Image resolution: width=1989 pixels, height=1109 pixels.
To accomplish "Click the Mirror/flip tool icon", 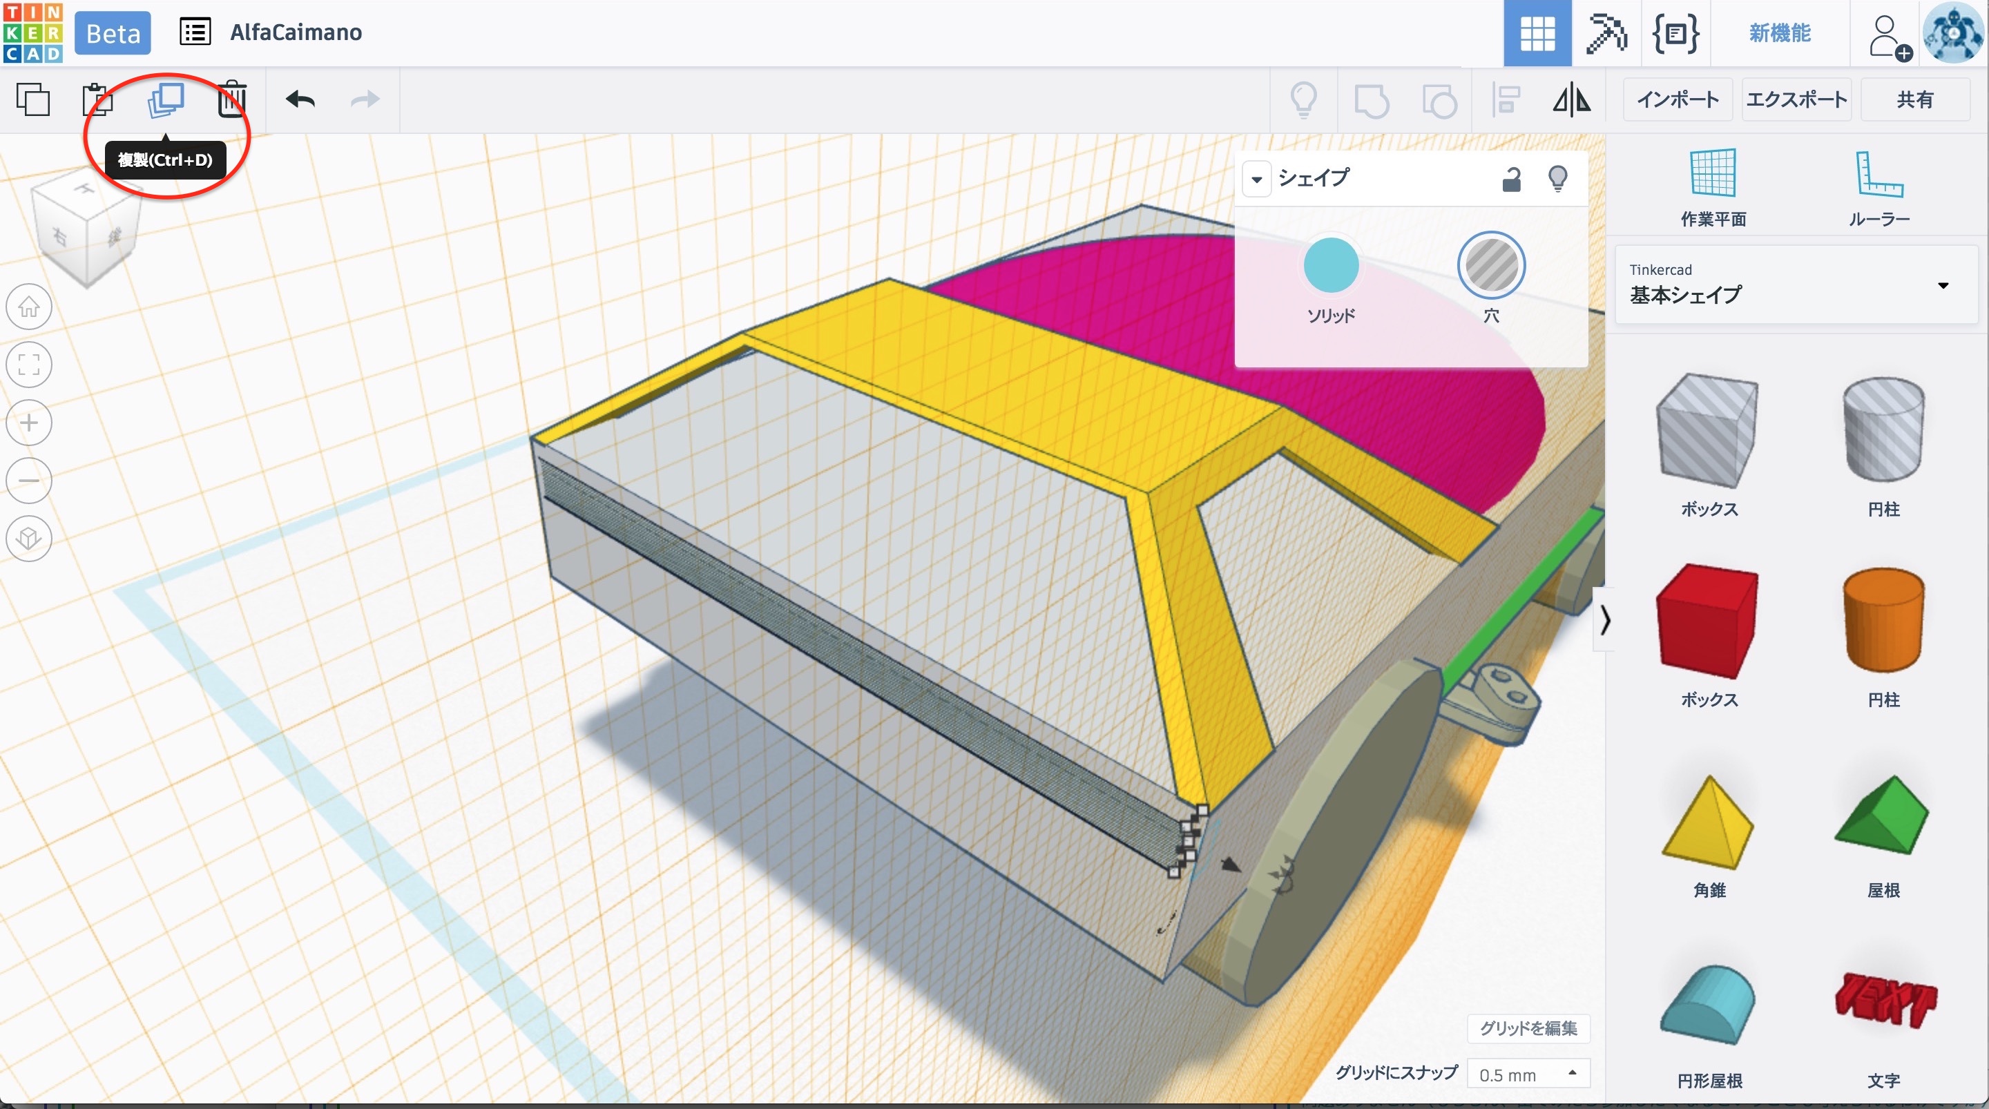I will click(x=1571, y=99).
